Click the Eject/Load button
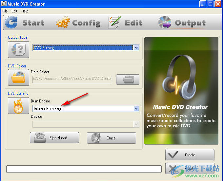223x181 pixels. point(54,138)
